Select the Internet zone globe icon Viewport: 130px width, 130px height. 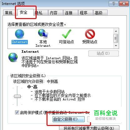click(19, 34)
